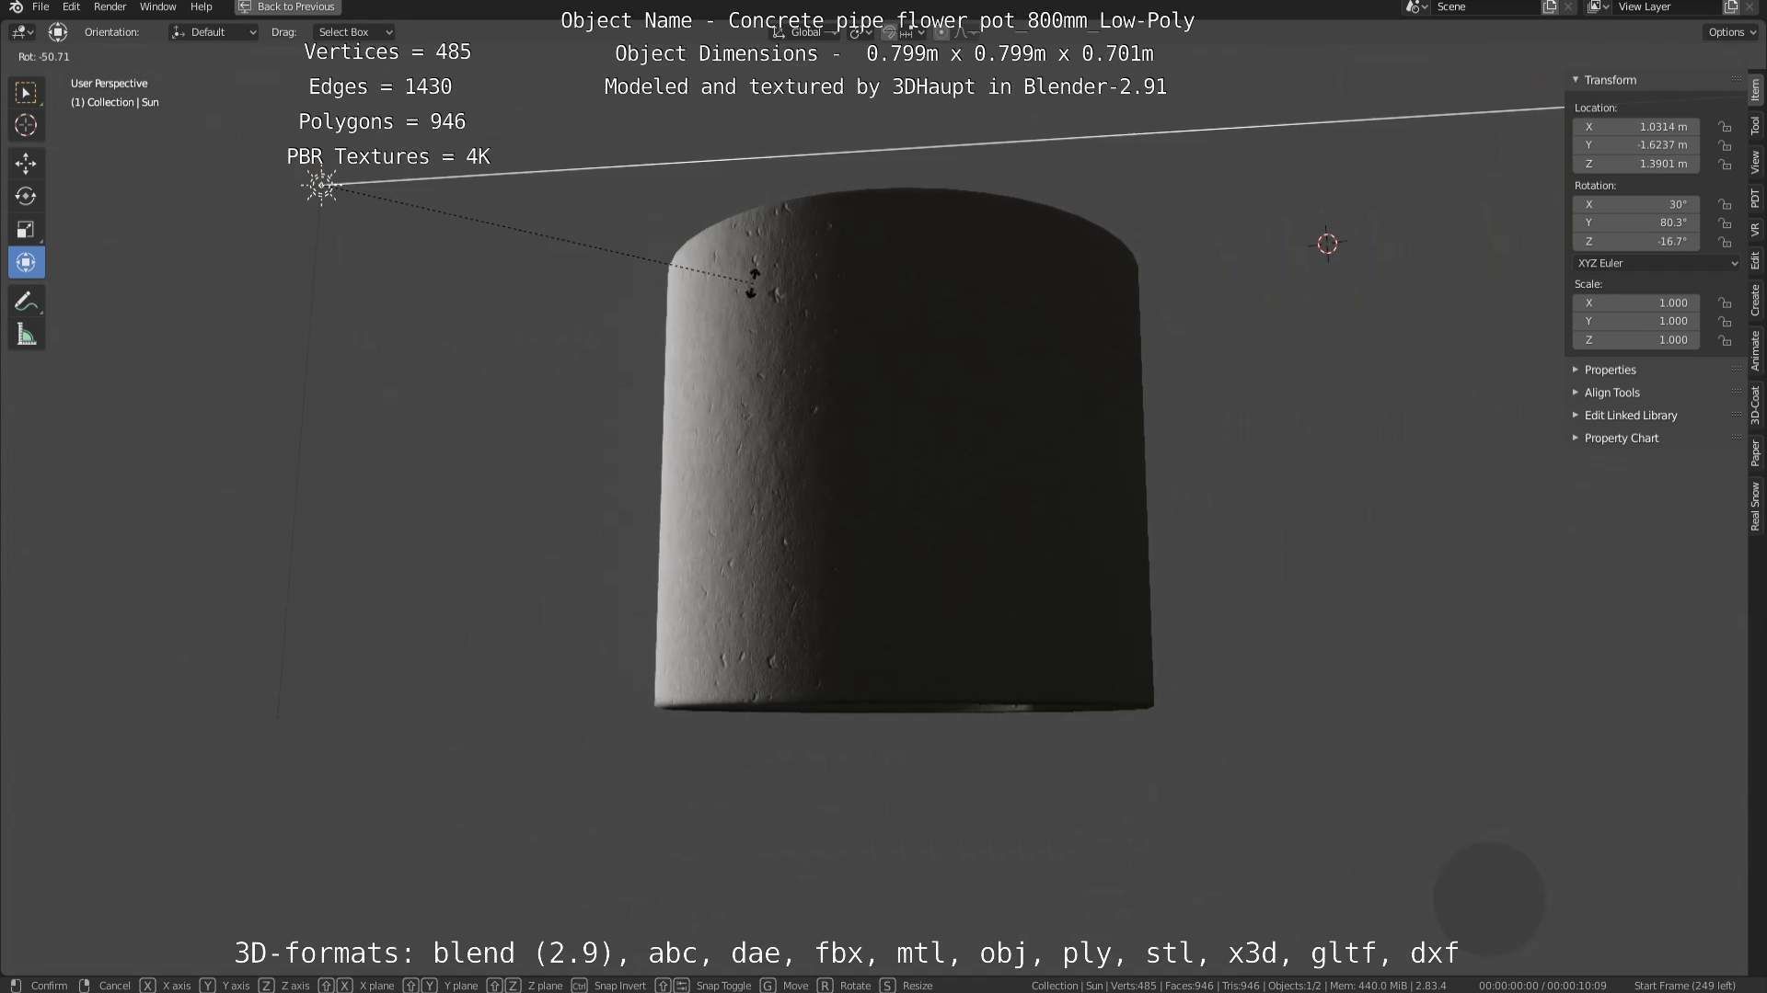Image resolution: width=1767 pixels, height=993 pixels.
Task: Switch to the PDT sidebar tab
Action: coord(1756,198)
